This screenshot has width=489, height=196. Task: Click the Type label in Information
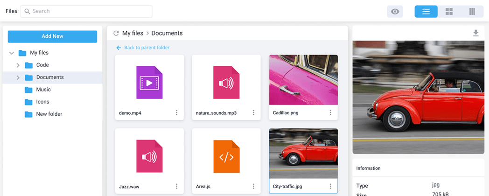click(x=362, y=186)
